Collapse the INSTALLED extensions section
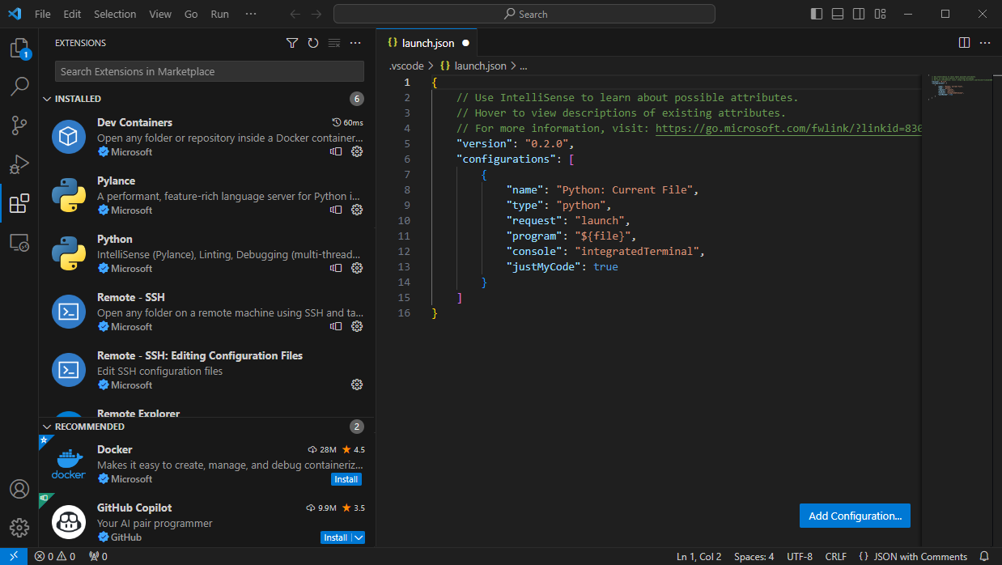This screenshot has width=1002, height=565. coord(77,99)
